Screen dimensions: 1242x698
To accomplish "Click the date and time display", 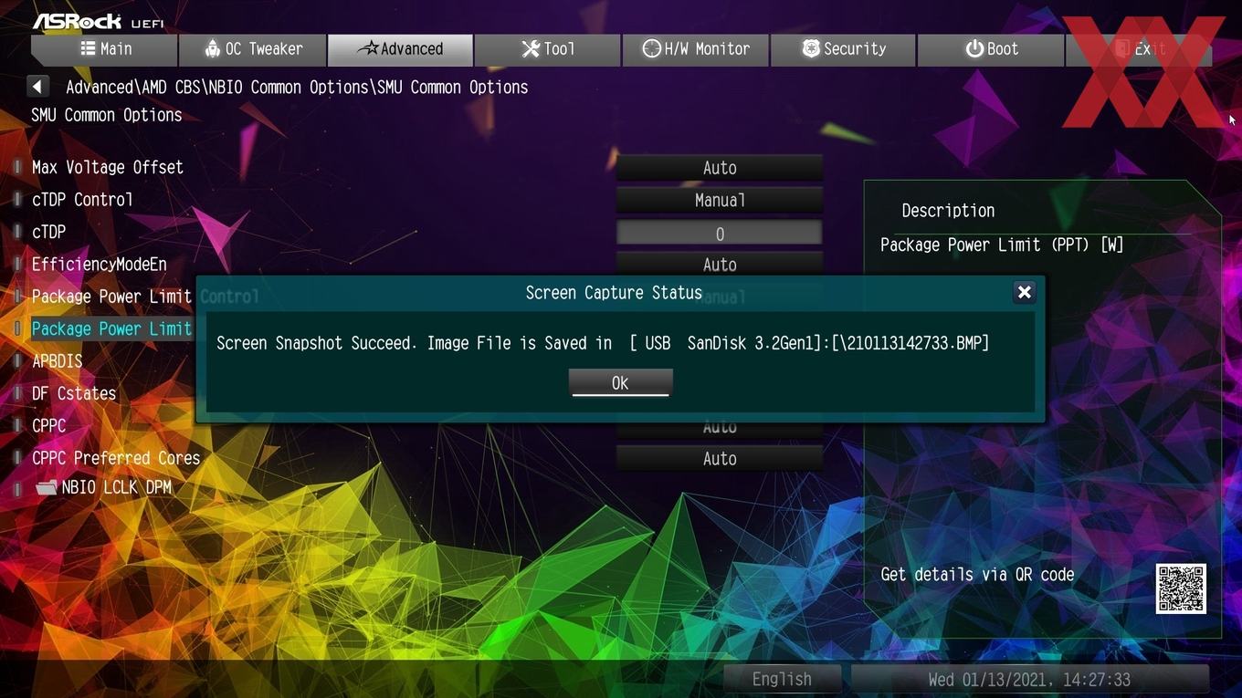I will [1029, 679].
